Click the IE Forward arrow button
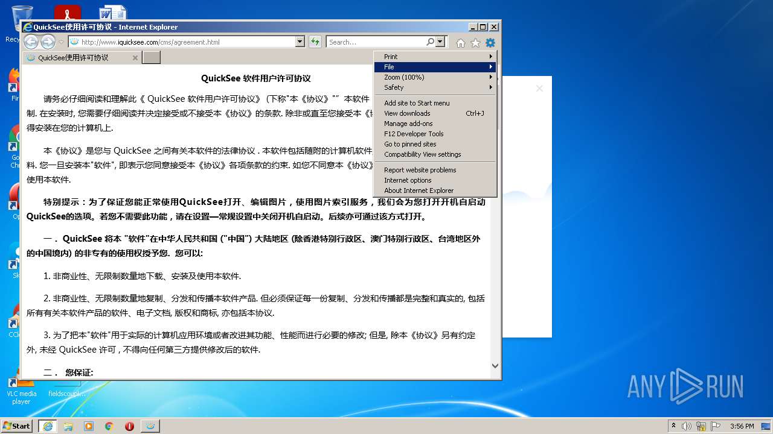The image size is (773, 434). click(48, 42)
